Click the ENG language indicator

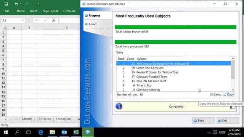[222, 132]
